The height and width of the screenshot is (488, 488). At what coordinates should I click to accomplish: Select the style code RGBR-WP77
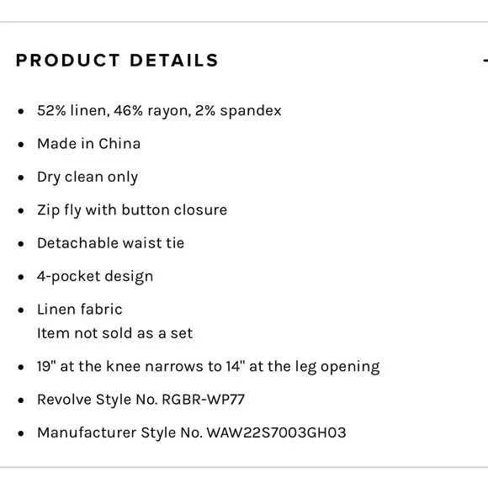click(x=204, y=400)
